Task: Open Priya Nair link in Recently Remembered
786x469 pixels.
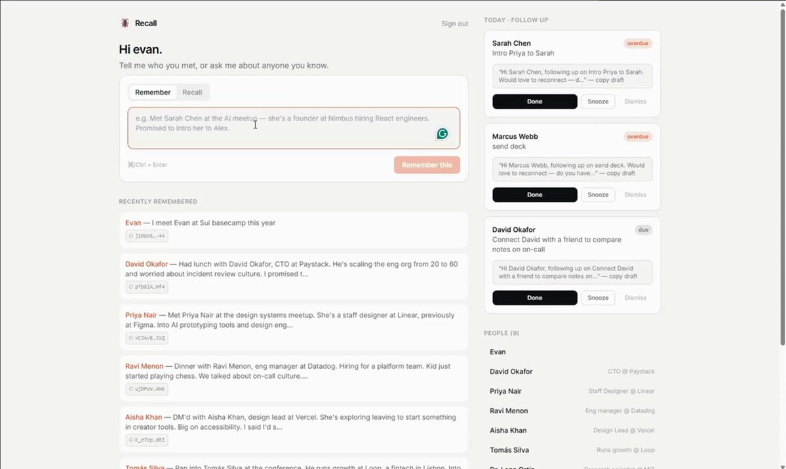Action: pyautogui.click(x=141, y=314)
